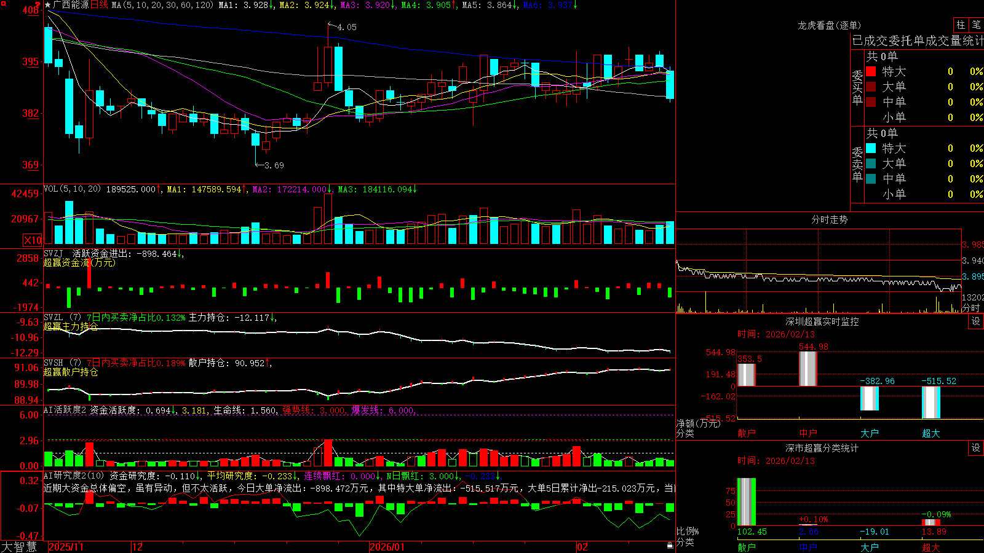Switch to 柱 bar view
Screen dimensions: 984x553
tap(961, 25)
